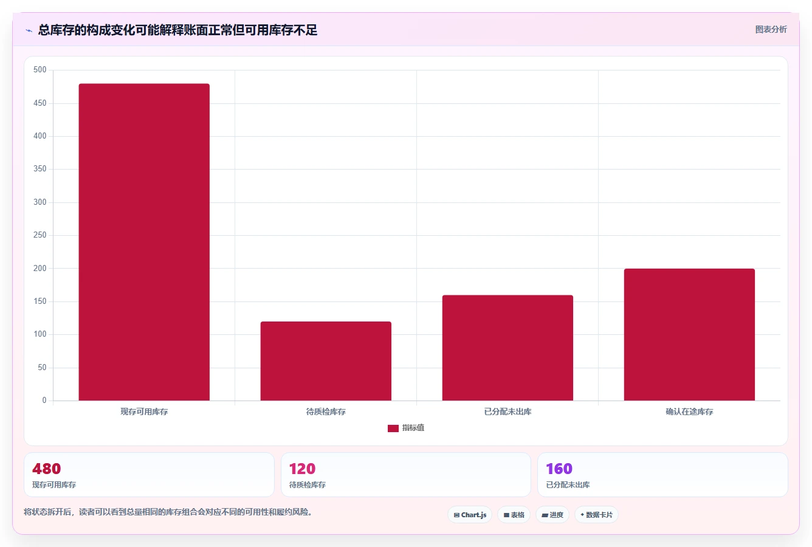812x547 pixels.
Task: Click the y-axis value 500
Action: (x=40, y=70)
